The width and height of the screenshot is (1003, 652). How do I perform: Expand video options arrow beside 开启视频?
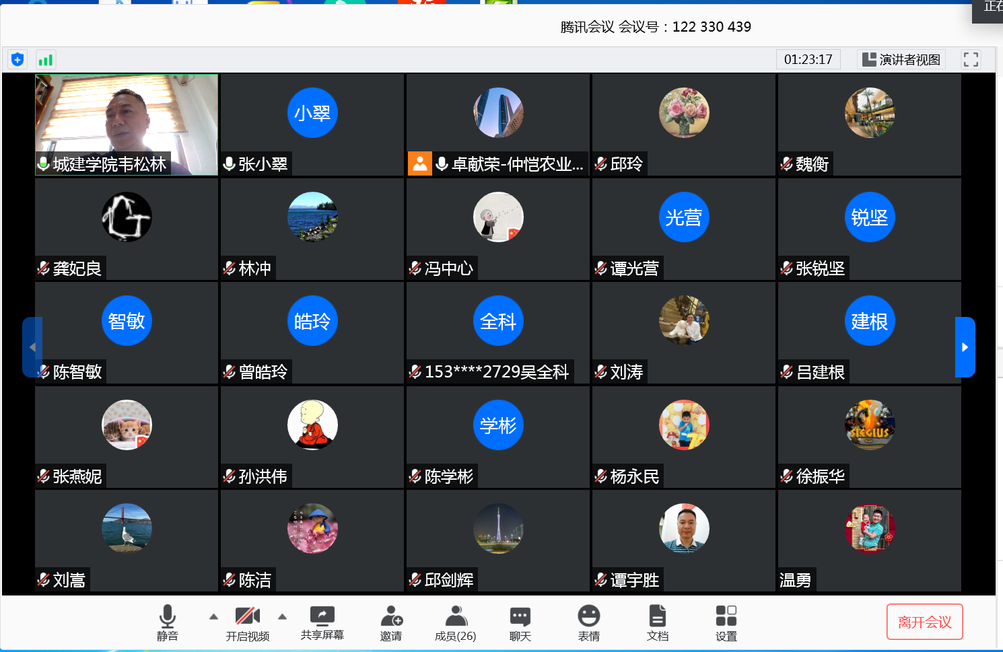pos(283,616)
